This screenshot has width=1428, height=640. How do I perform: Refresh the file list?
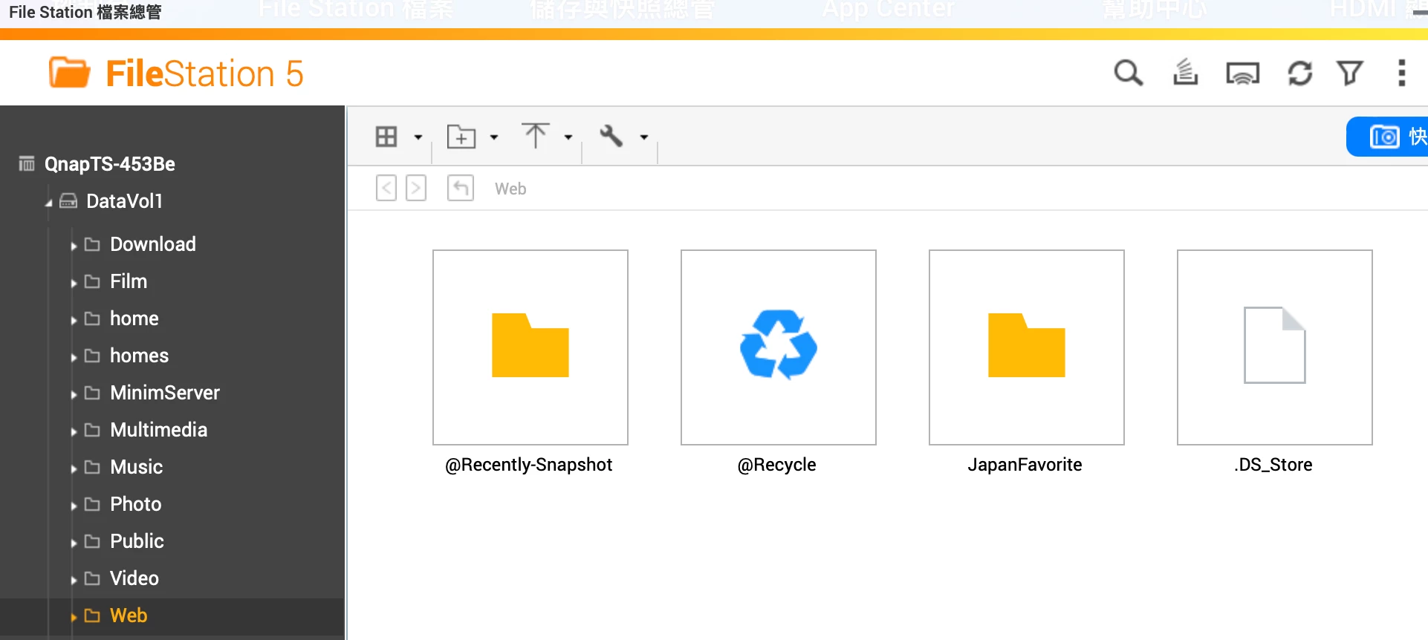tap(1299, 73)
